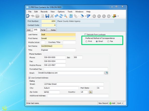Viewport: 149px width, 111px height.
Task: Click the Phone field 530-555-5555
Action: coord(55,57)
